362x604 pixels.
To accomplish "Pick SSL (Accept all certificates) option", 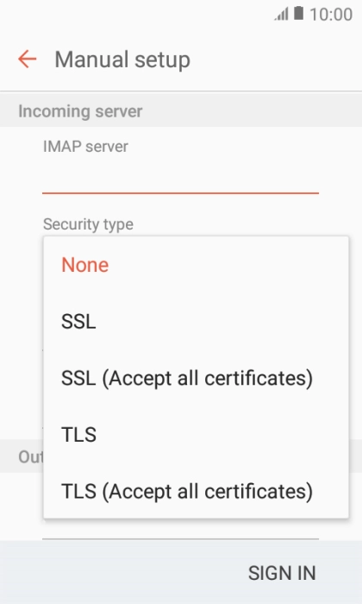I will [x=197, y=378].
